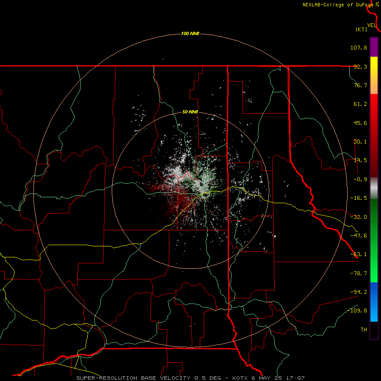Click the 61.2 velocity scale value
381x381 pixels.
tap(360, 104)
